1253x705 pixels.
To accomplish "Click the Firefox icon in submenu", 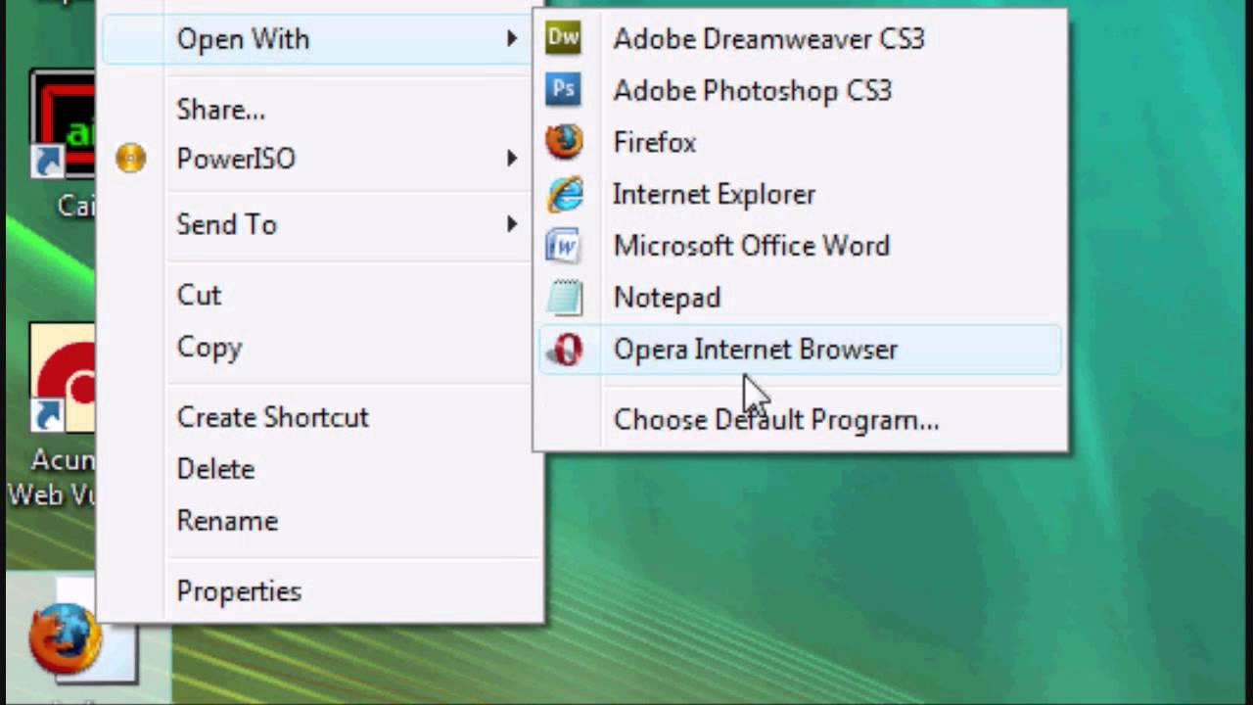I will [x=564, y=142].
